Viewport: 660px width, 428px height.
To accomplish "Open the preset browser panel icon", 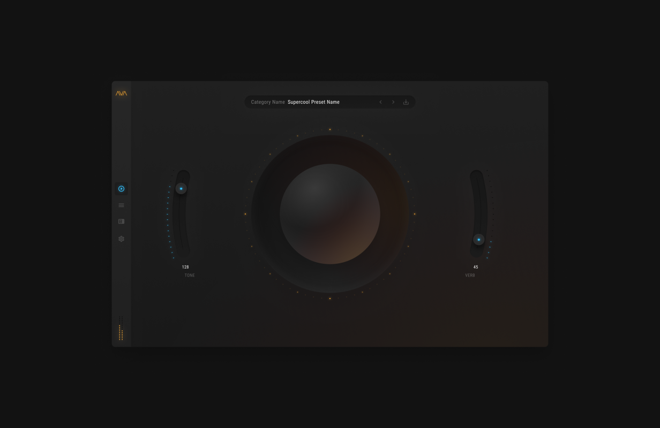I will tap(121, 221).
